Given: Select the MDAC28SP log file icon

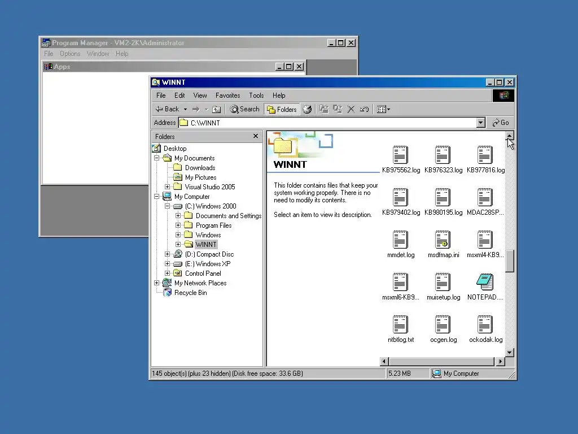Looking at the screenshot, I should 485,197.
